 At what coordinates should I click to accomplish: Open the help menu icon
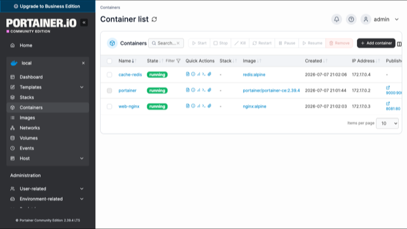(x=351, y=19)
